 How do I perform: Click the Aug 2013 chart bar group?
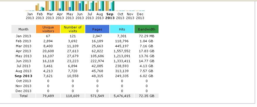(x=100, y=6)
